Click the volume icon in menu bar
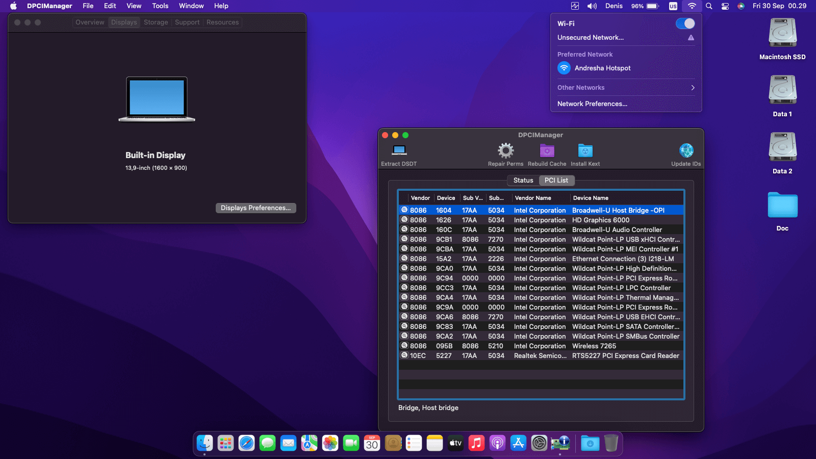 592,6
